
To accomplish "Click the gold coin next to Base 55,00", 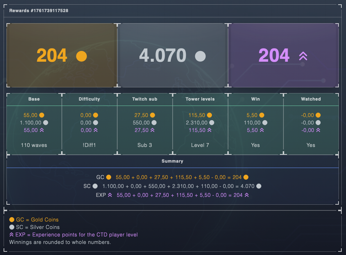I will (x=42, y=115).
